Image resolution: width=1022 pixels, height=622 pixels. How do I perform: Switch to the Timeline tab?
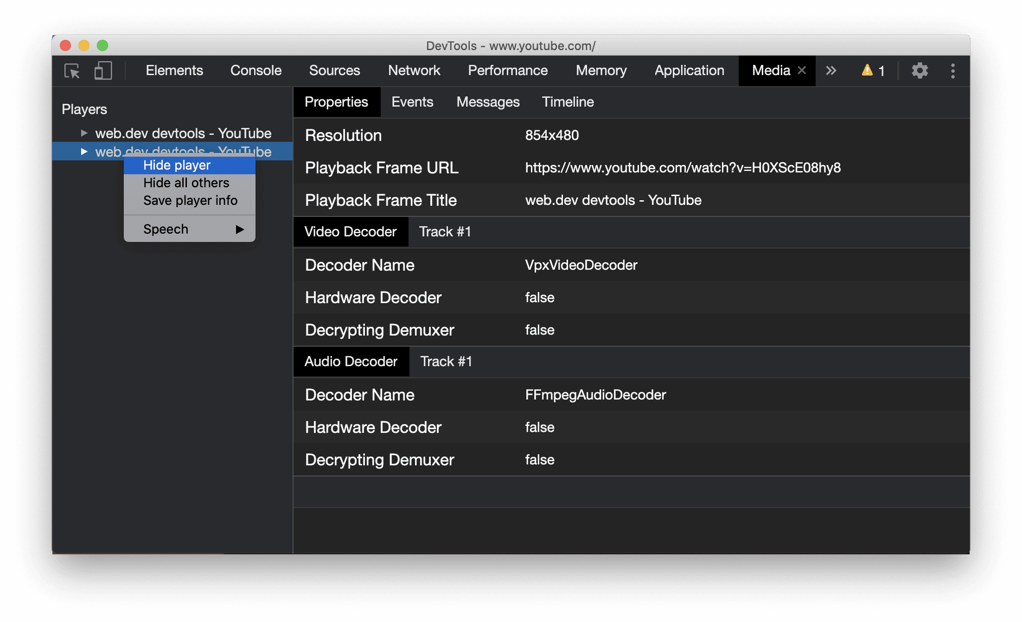(x=568, y=102)
